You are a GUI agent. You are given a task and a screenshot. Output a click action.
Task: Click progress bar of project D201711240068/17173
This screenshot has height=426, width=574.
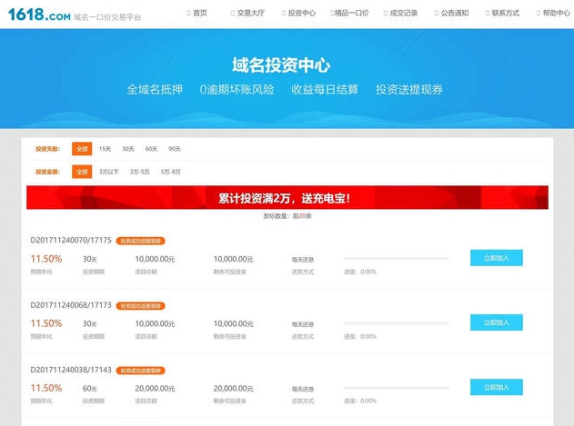(397, 323)
